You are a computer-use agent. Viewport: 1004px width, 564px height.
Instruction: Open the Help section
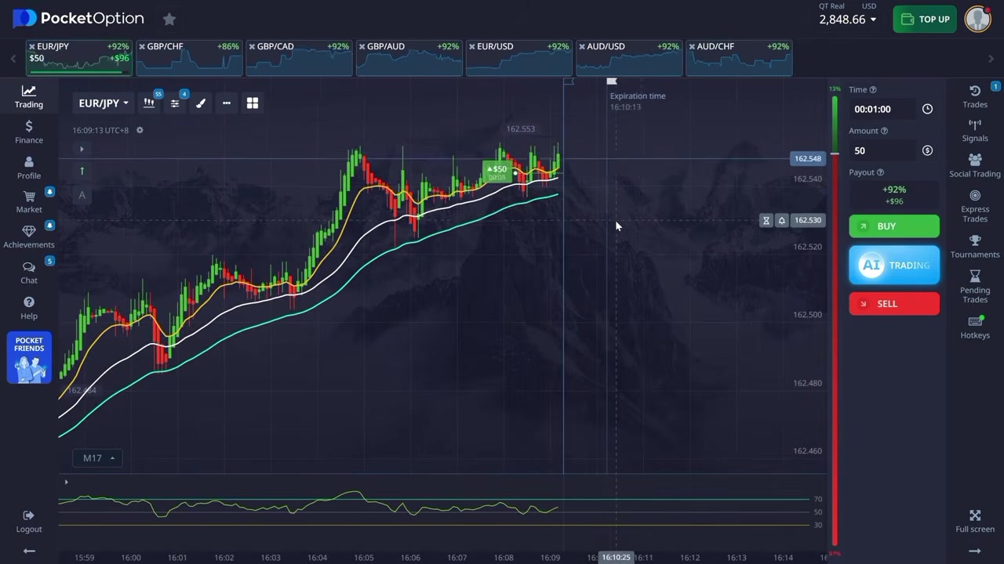[28, 308]
